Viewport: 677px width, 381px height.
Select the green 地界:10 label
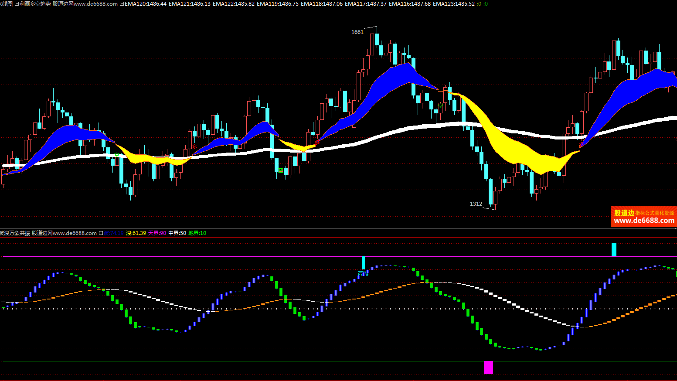click(197, 233)
